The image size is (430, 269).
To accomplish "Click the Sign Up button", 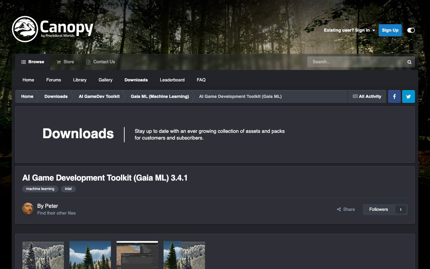I will click(390, 30).
